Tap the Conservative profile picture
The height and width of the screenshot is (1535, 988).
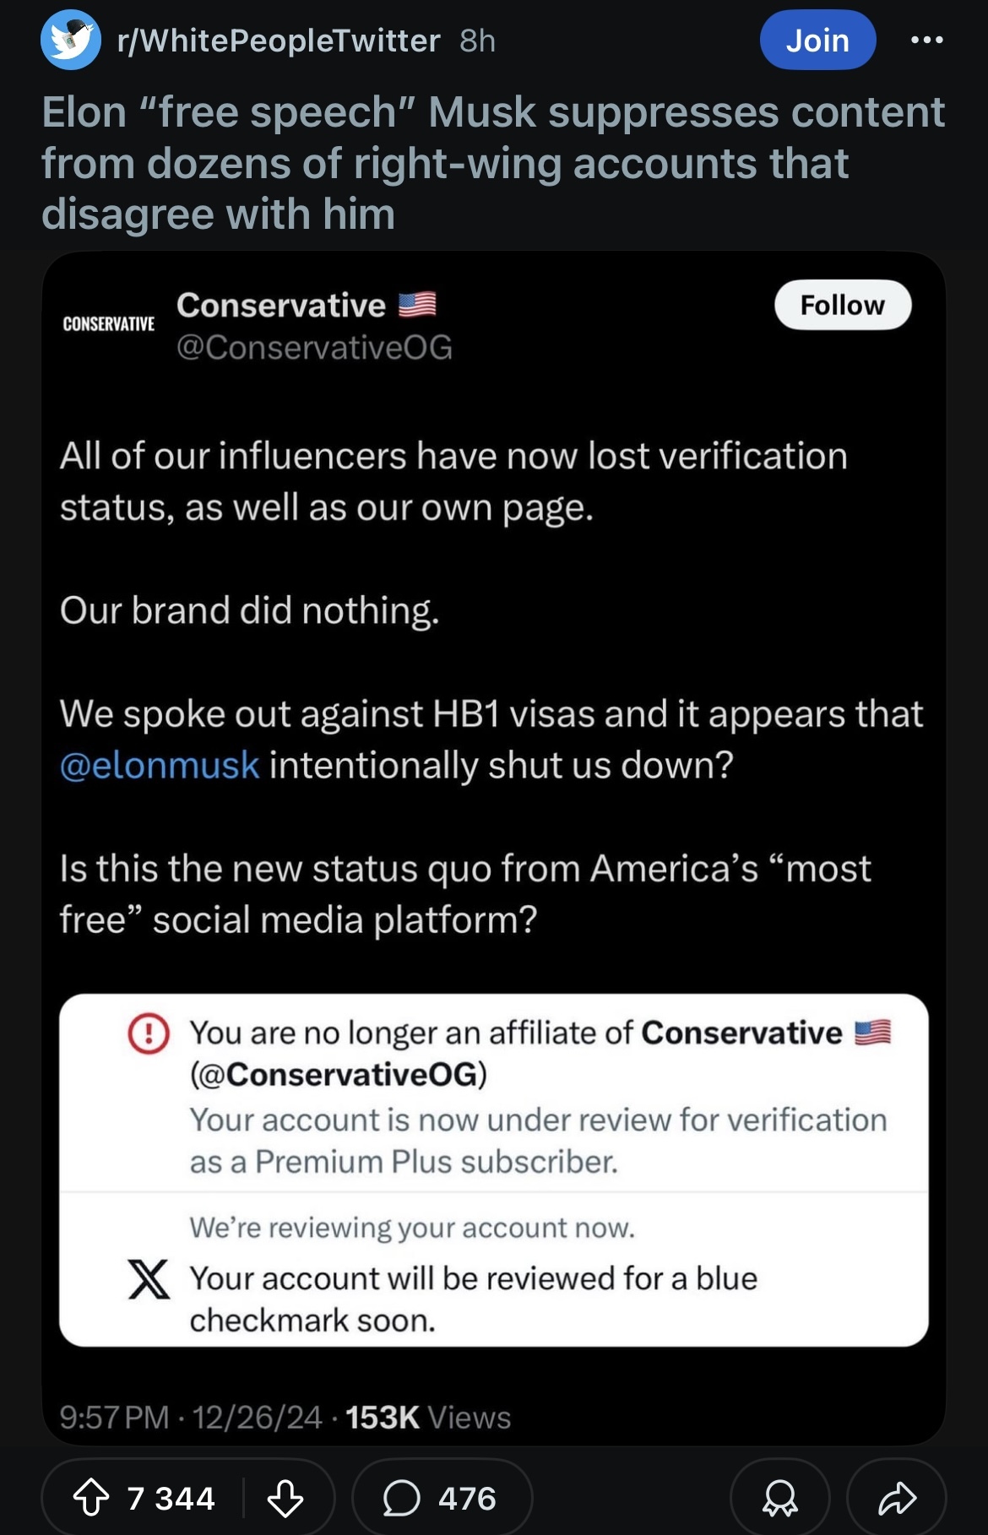coord(109,324)
